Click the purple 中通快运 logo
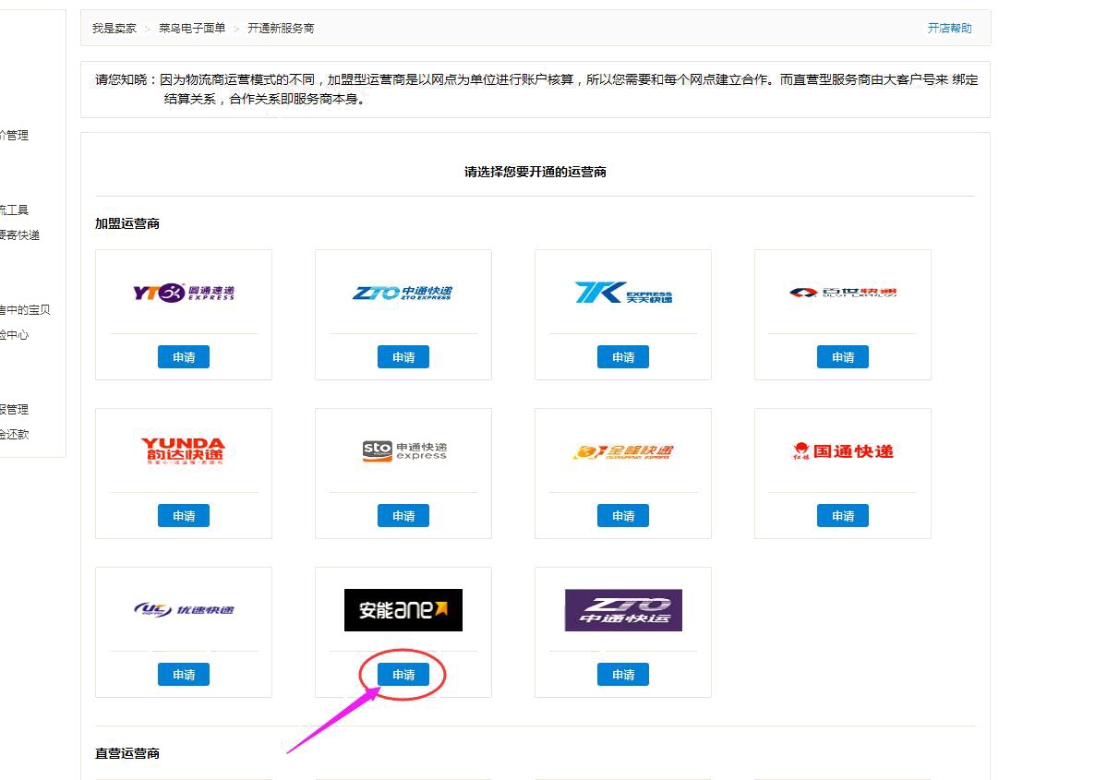 tap(623, 610)
